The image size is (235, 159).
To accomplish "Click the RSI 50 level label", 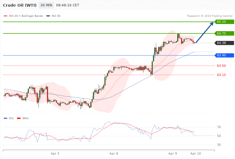I will pyautogui.click(x=219, y=136).
